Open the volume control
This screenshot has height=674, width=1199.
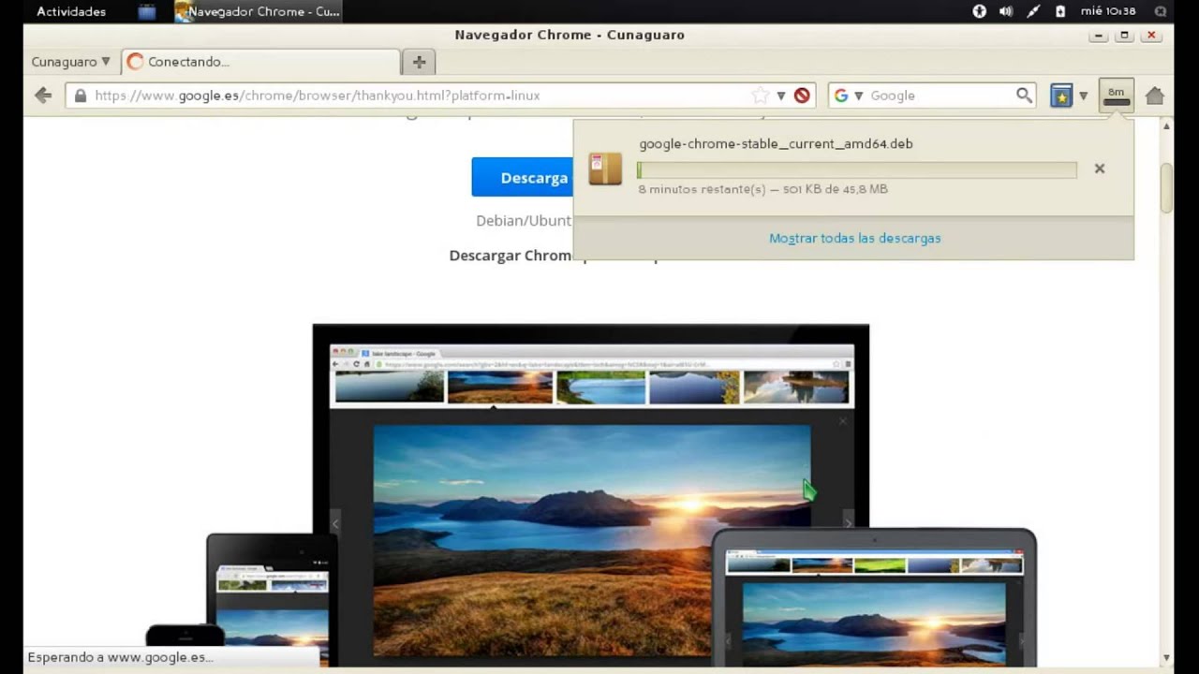coord(1006,11)
